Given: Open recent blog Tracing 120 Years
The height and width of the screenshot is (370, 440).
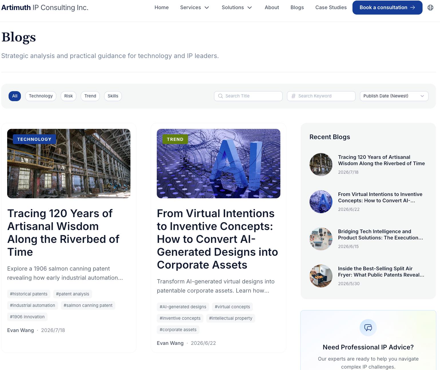Looking at the screenshot, I should (381, 160).
